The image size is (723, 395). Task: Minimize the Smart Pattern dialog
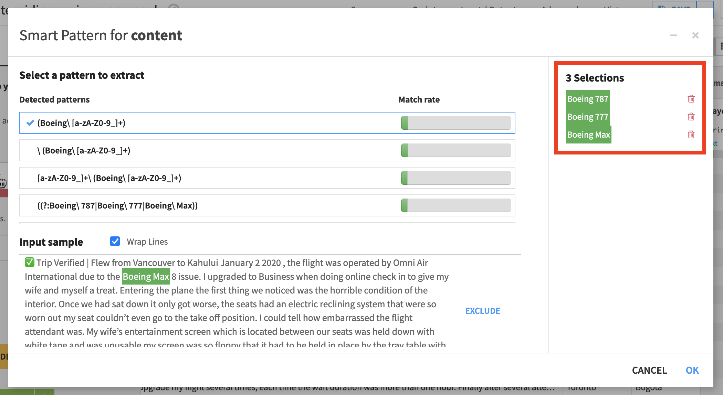tap(673, 35)
